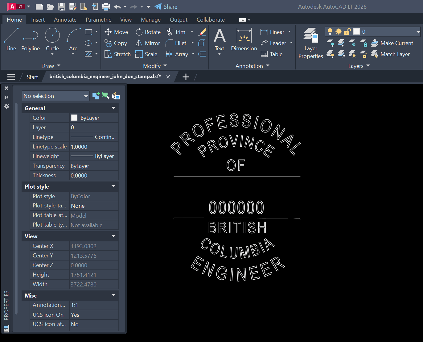Open Layer Properties manager
This screenshot has height=342, width=423.
(x=311, y=43)
